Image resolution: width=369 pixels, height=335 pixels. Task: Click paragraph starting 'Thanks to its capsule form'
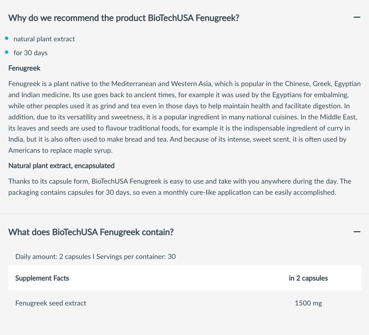click(180, 187)
